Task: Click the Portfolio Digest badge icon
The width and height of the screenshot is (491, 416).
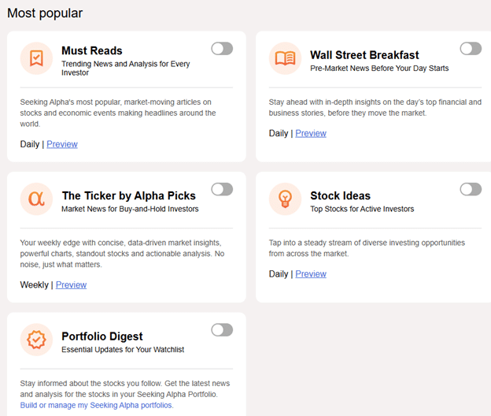Action: (36, 340)
